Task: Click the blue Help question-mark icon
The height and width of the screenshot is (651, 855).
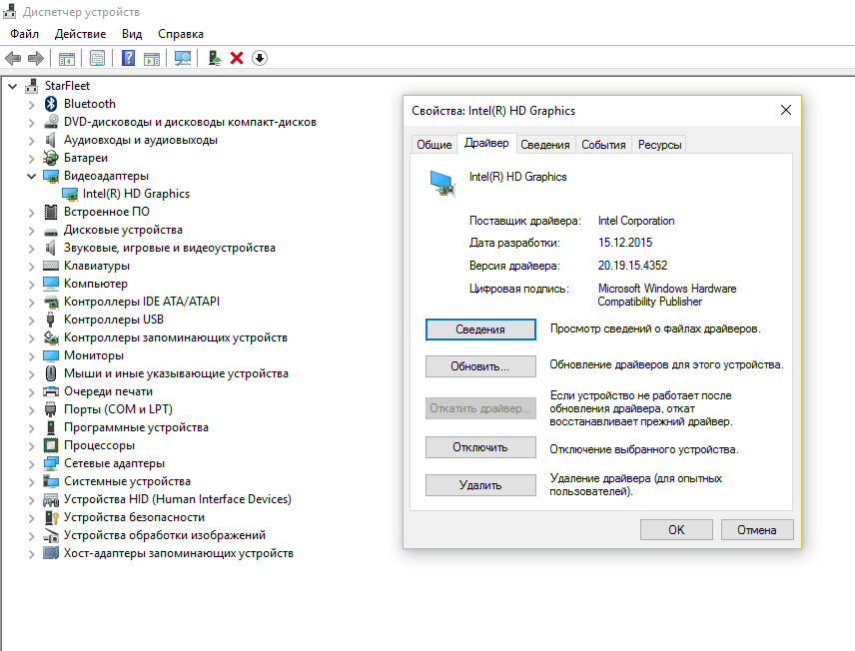Action: point(128,58)
